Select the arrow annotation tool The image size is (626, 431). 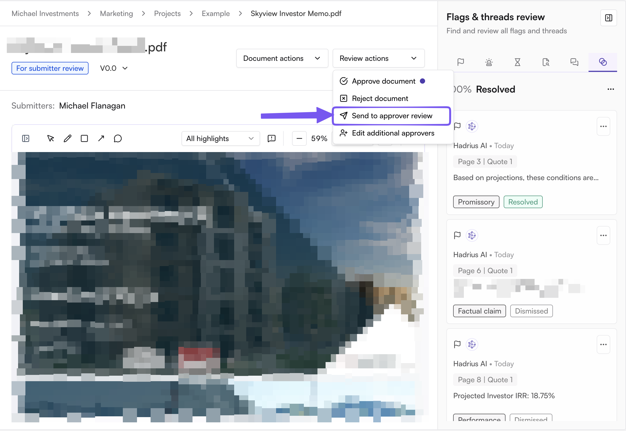pyautogui.click(x=101, y=138)
